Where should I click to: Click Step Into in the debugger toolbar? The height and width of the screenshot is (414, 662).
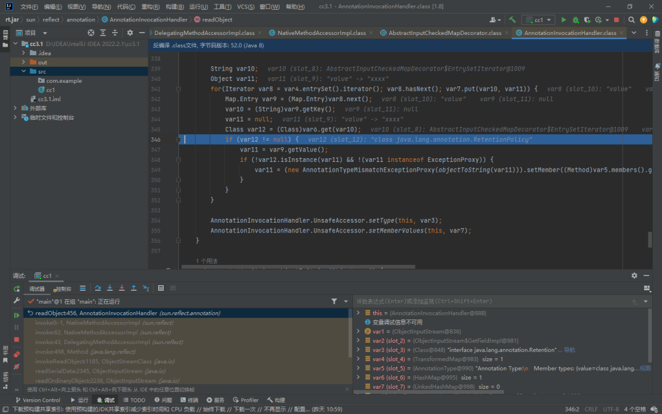pyautogui.click(x=110, y=288)
